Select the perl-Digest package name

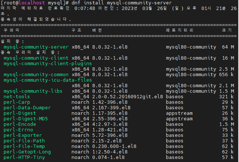[x=20, y=113]
